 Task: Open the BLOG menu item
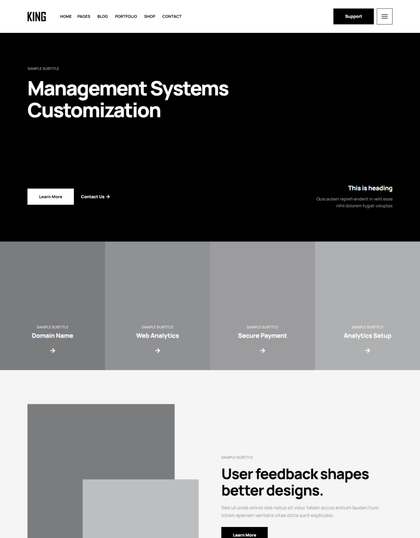coord(102,16)
